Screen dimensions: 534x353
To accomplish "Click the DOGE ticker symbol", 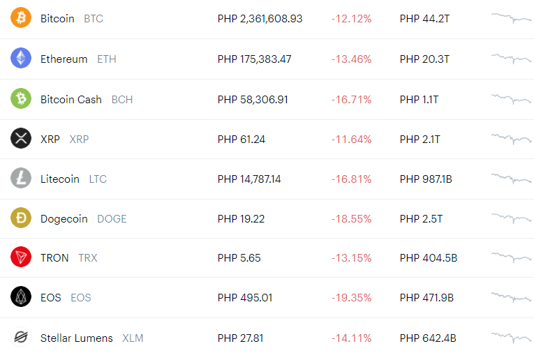I will 112,219.
